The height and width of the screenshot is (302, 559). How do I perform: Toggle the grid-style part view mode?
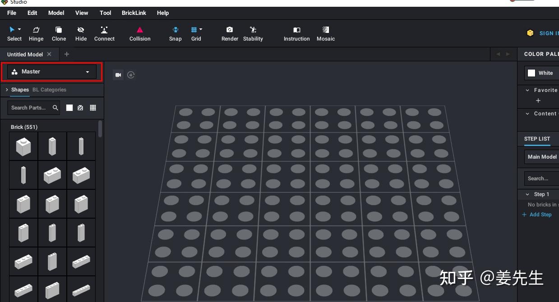[93, 108]
